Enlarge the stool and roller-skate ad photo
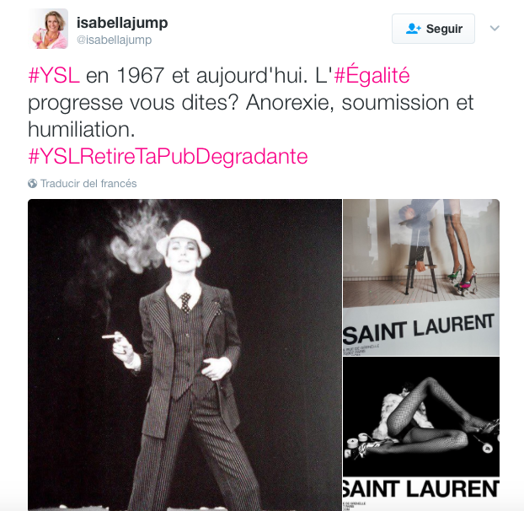 [421, 277]
